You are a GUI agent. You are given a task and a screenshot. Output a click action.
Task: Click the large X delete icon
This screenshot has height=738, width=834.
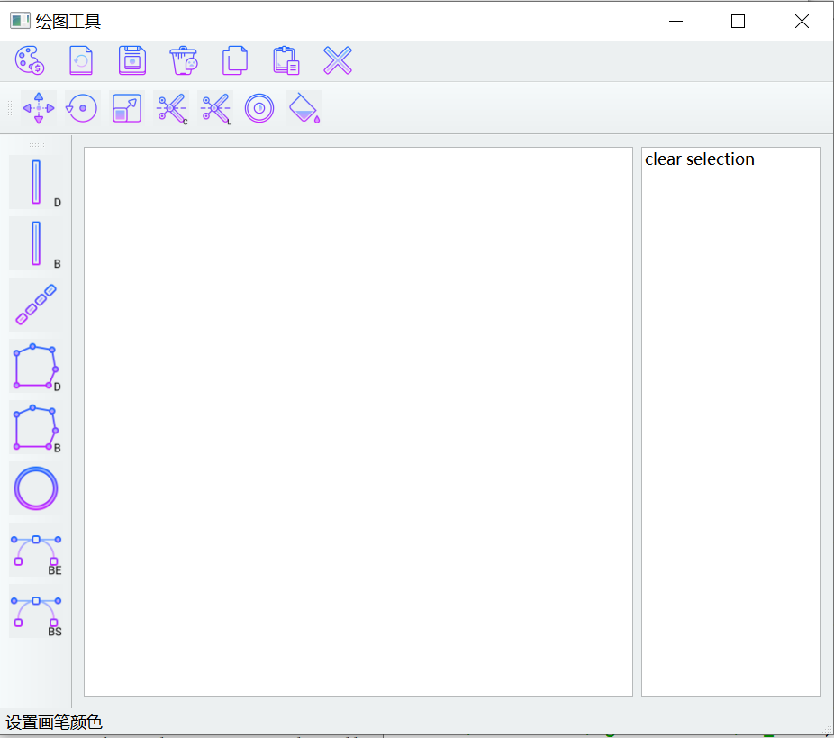click(338, 60)
